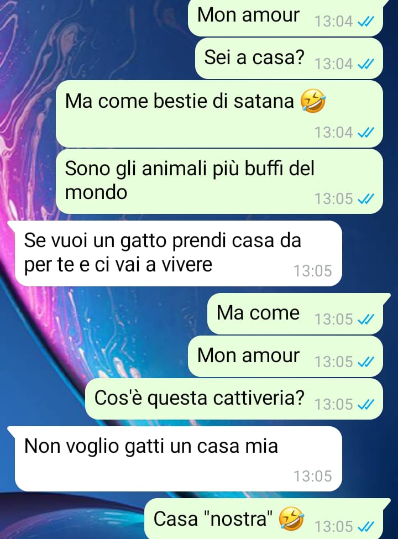The height and width of the screenshot is (539, 398).
Task: Tap the double check on top "Mon amour"
Action: coord(366,22)
